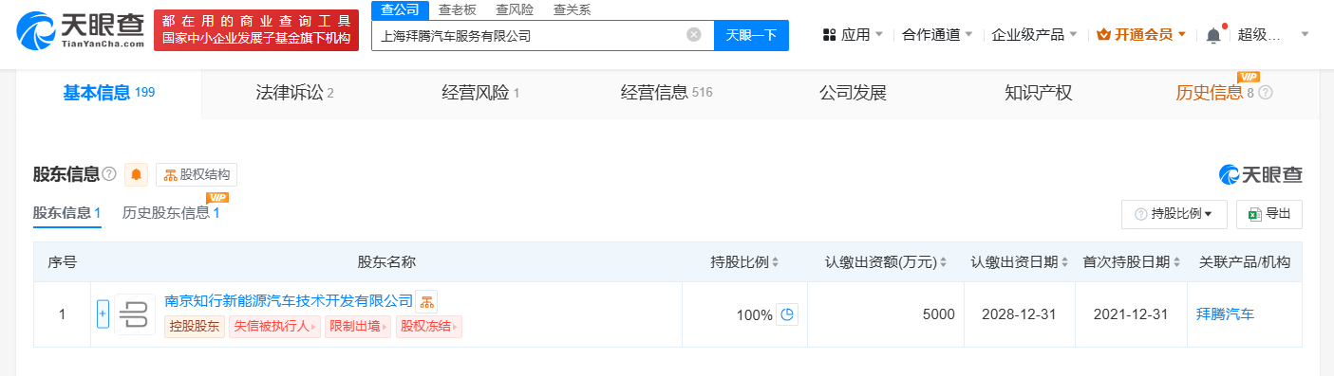The image size is (1334, 376).
Task: Open the notifications bell icon
Action: click(x=1213, y=35)
